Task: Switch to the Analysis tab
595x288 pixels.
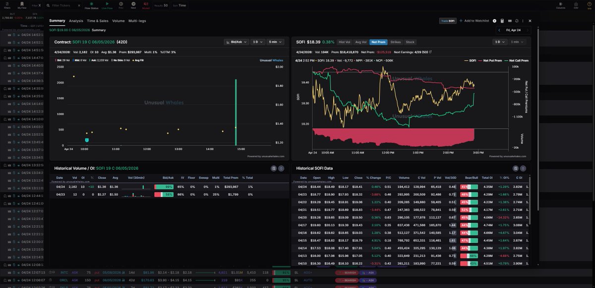Action: pos(76,21)
